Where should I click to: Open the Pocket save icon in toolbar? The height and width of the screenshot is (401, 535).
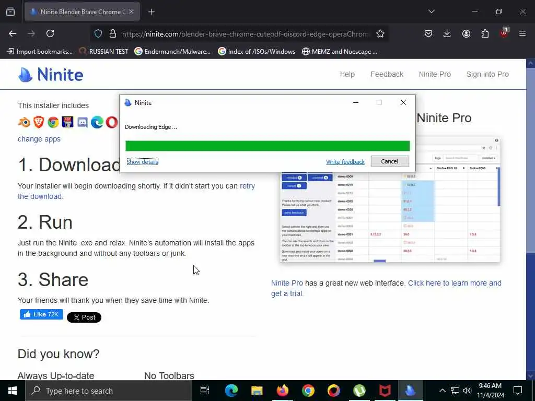pos(428,33)
